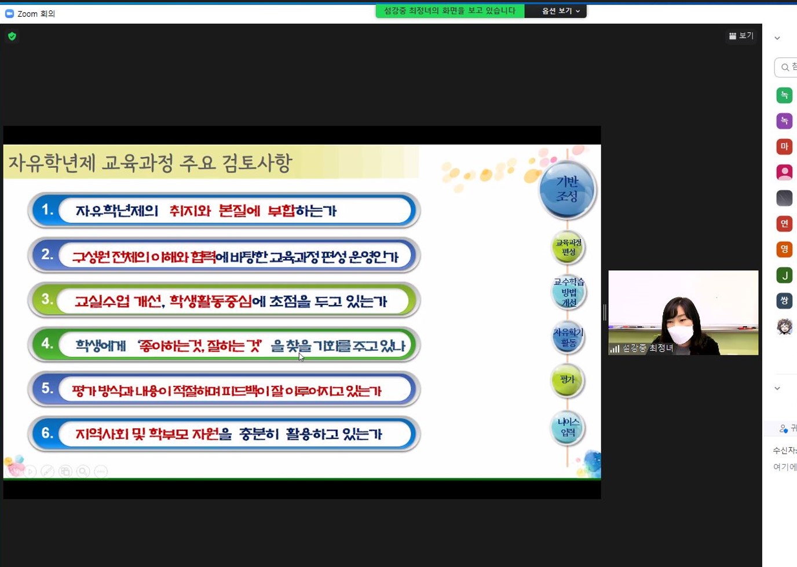
Task: Collapse the participants panel chevron
Action: [777, 38]
